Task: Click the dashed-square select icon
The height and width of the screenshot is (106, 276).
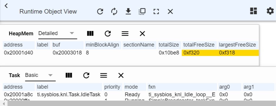Action: [x=142, y=12]
